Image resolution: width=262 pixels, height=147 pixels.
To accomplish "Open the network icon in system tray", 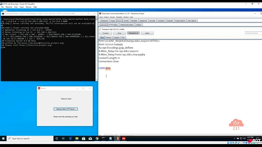I will [x=241, y=139].
